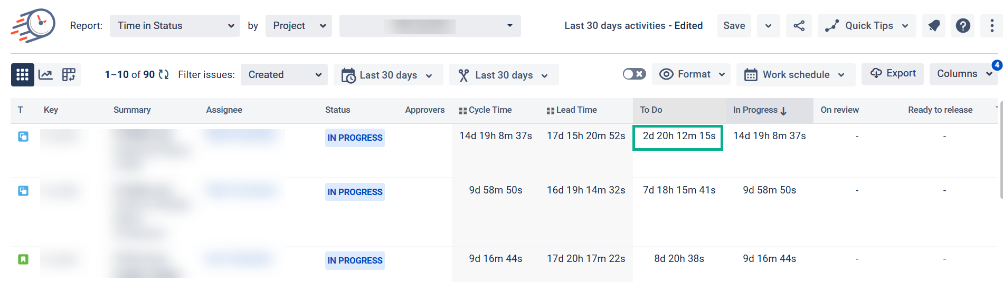This screenshot has height=282, width=1003.
Task: Expand the Time in Status report dropdown
Action: click(175, 26)
